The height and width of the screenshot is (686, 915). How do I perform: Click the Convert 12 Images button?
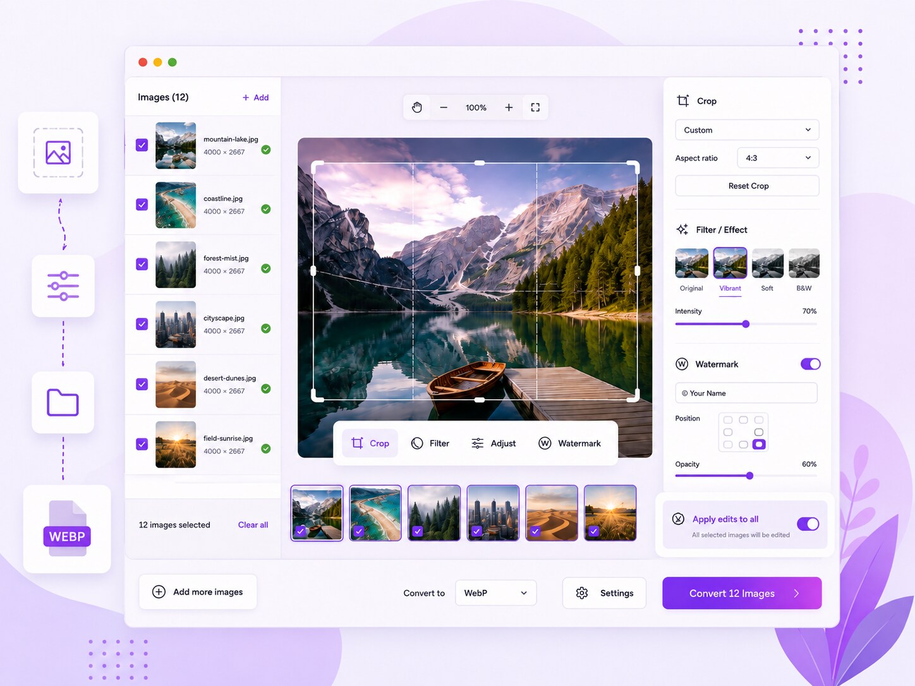click(742, 593)
